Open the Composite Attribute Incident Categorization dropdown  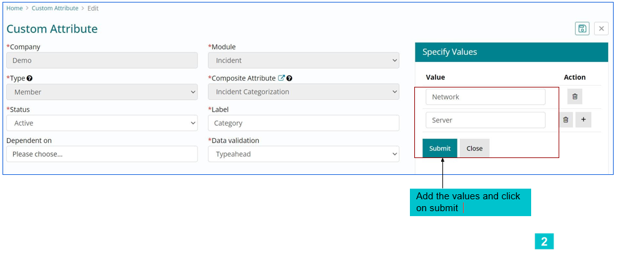point(304,92)
